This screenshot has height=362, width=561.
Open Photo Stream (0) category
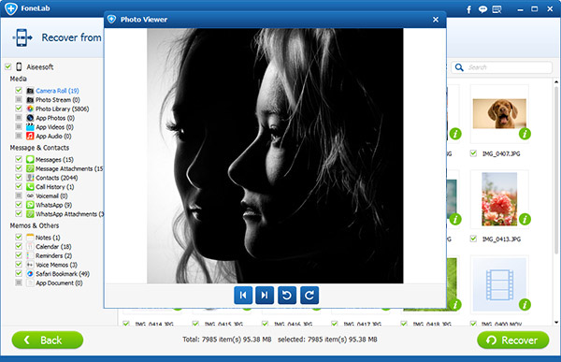[x=58, y=100]
